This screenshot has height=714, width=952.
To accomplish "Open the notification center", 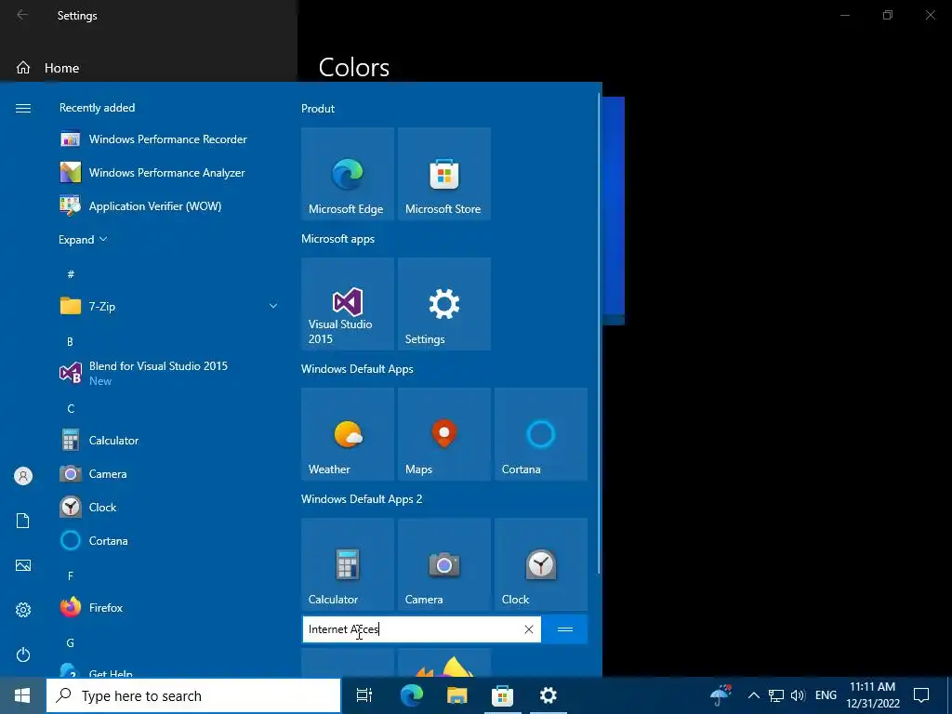I will click(x=921, y=695).
